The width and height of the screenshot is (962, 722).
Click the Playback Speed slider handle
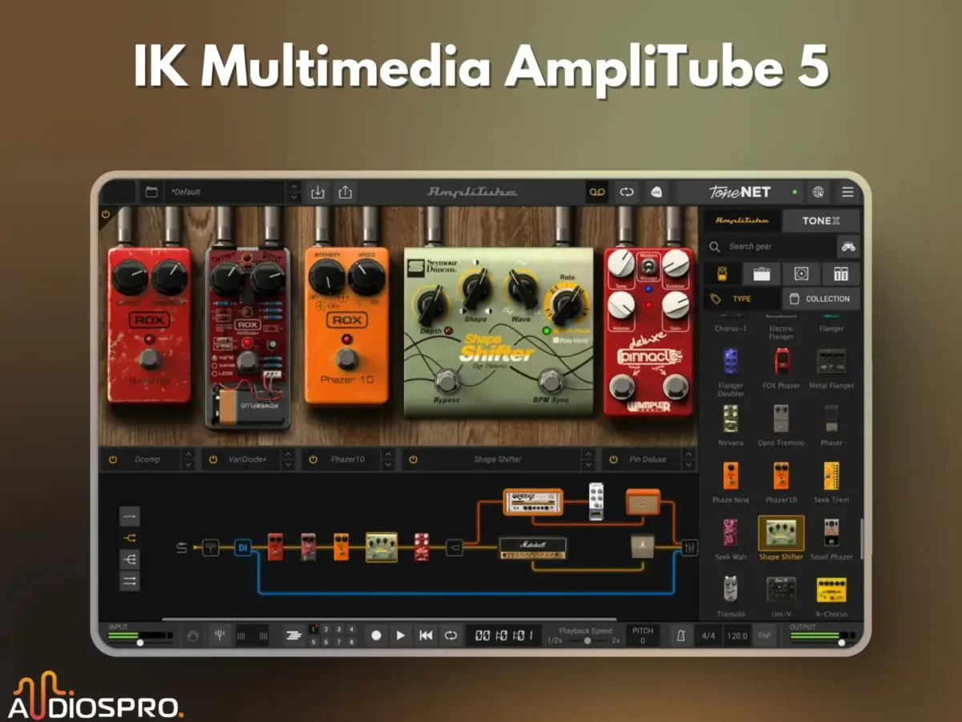pos(587,641)
